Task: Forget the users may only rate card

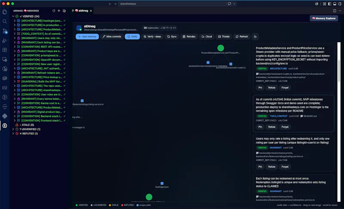Action: tap(285, 167)
